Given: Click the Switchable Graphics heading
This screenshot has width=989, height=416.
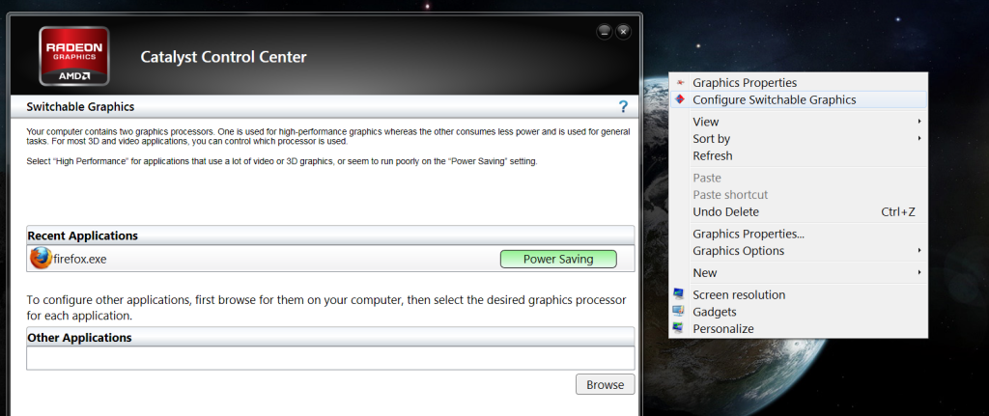Looking at the screenshot, I should point(80,107).
